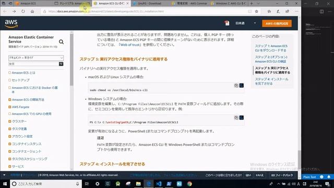Viewport: 334px width, 188px height.
Task: Switch to the Amazon ECS tab
Action: (34, 4)
